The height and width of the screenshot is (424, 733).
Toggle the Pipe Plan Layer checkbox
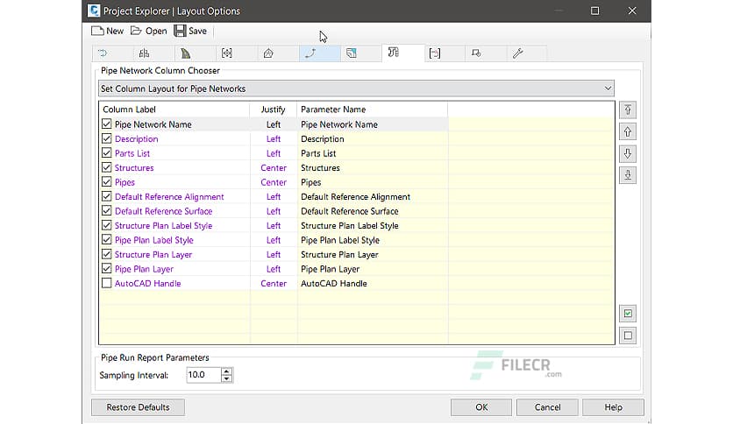pos(107,269)
